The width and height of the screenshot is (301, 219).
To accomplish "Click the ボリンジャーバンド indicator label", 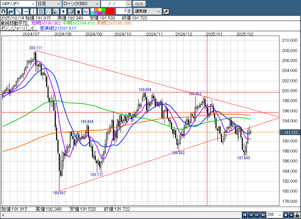I will (x=18, y=28).
